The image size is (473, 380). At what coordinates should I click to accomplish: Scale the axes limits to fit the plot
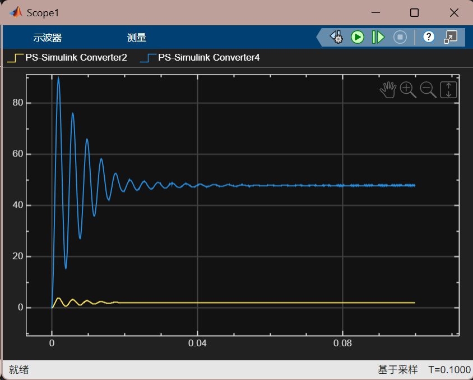tap(448, 90)
